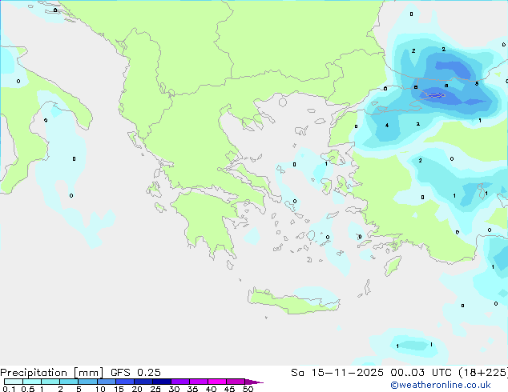Click the "Sa 15-11-2025" date text

[x=337, y=373]
